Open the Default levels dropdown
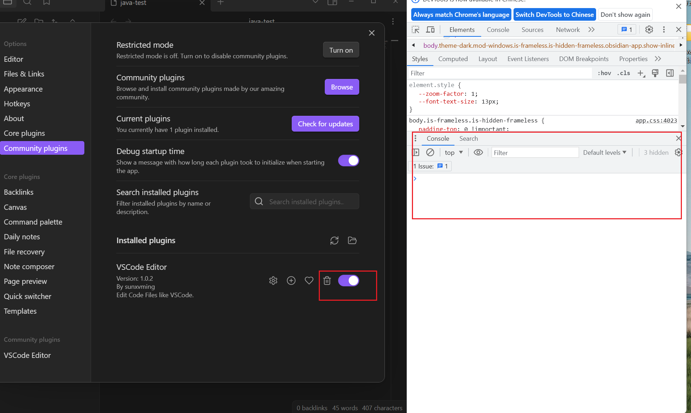Screen dimensions: 691x413 [x=605, y=152]
